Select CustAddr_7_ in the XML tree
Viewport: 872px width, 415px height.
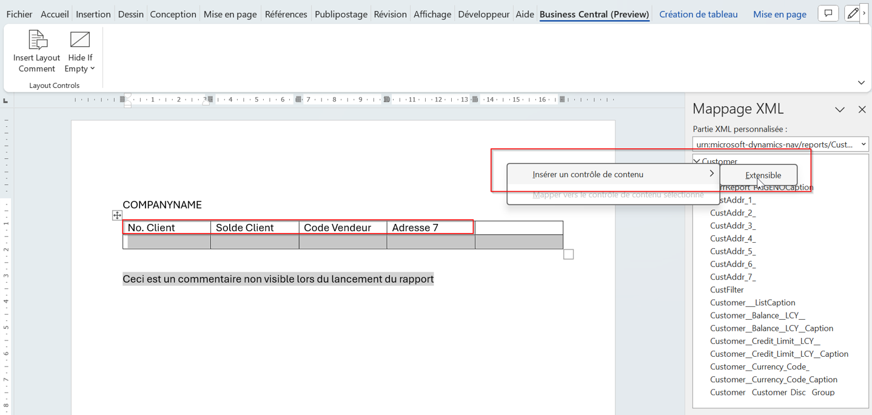pos(733,277)
